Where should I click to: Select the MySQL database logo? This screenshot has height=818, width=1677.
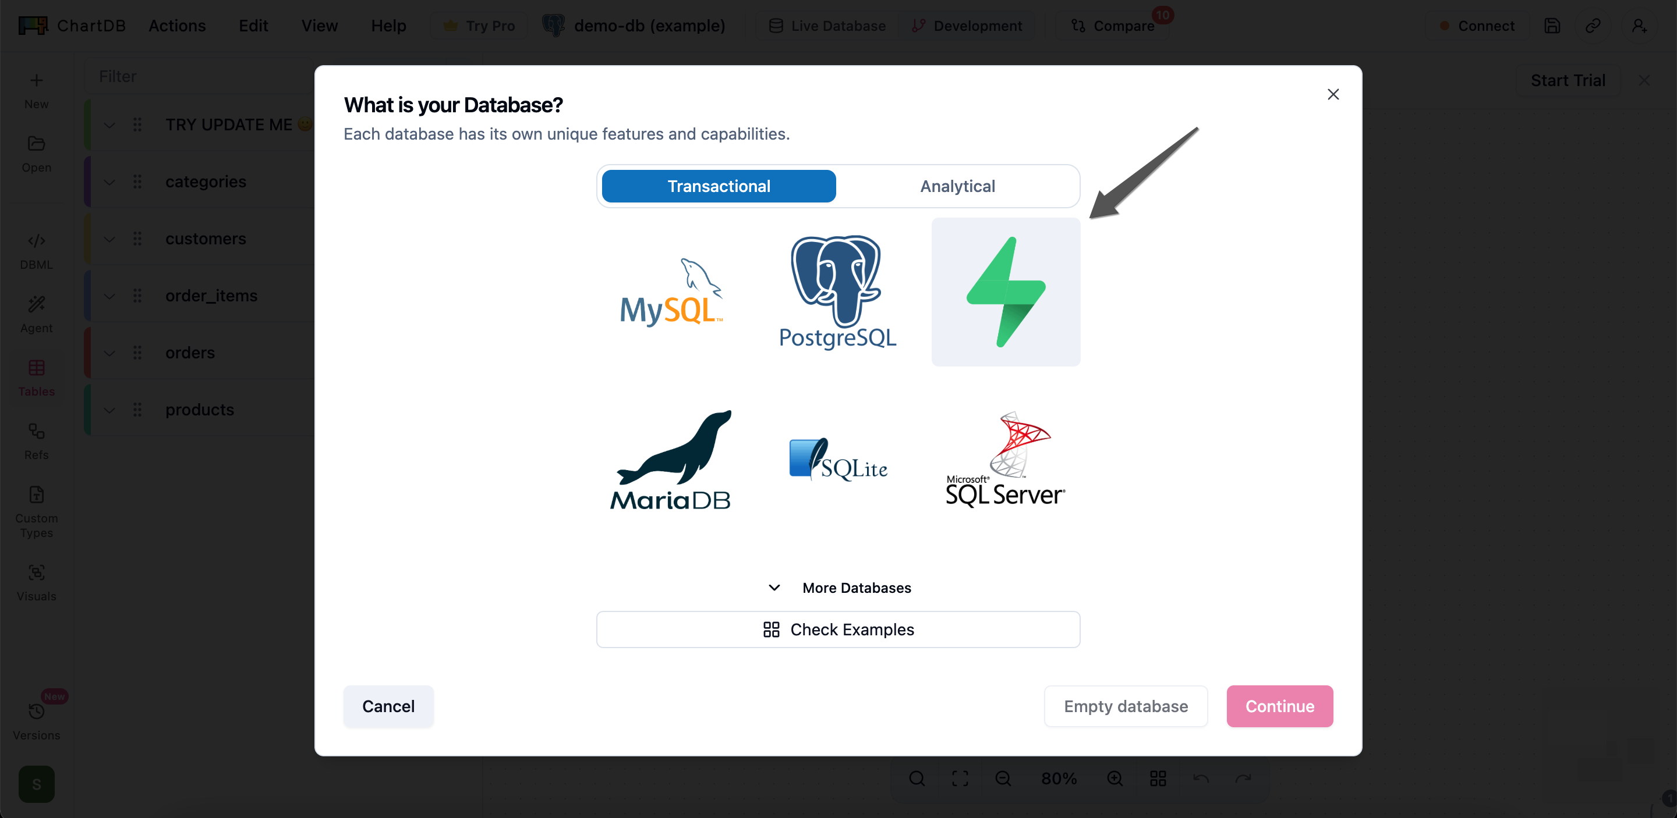(671, 292)
